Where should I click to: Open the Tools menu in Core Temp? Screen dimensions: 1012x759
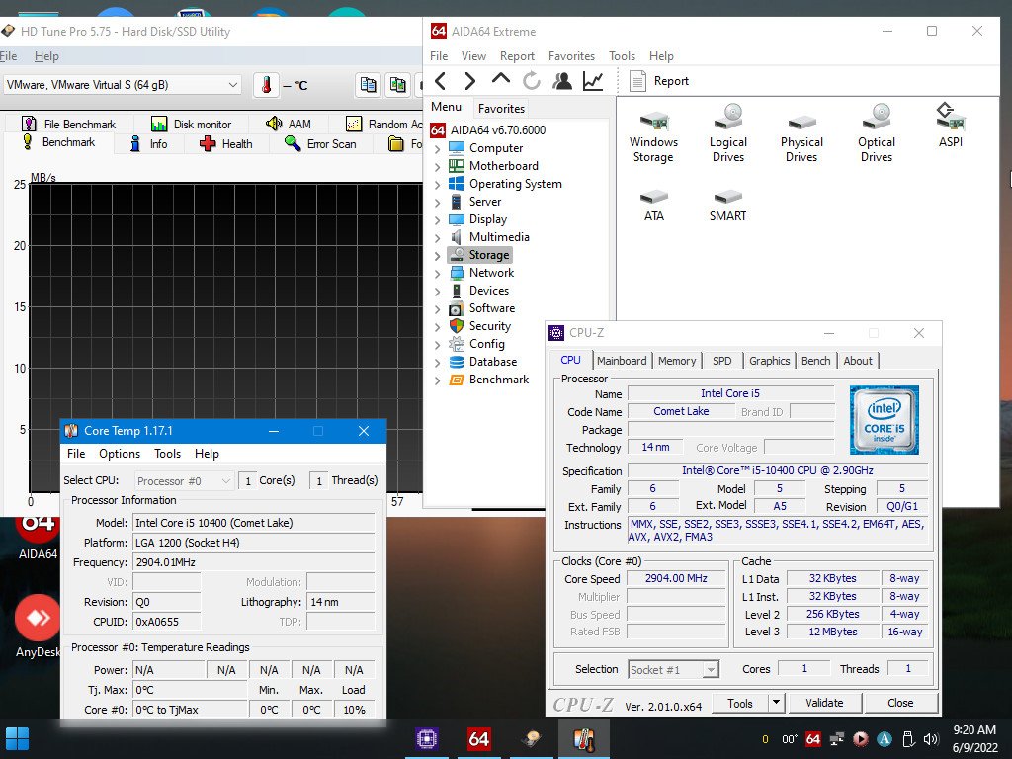tap(167, 454)
